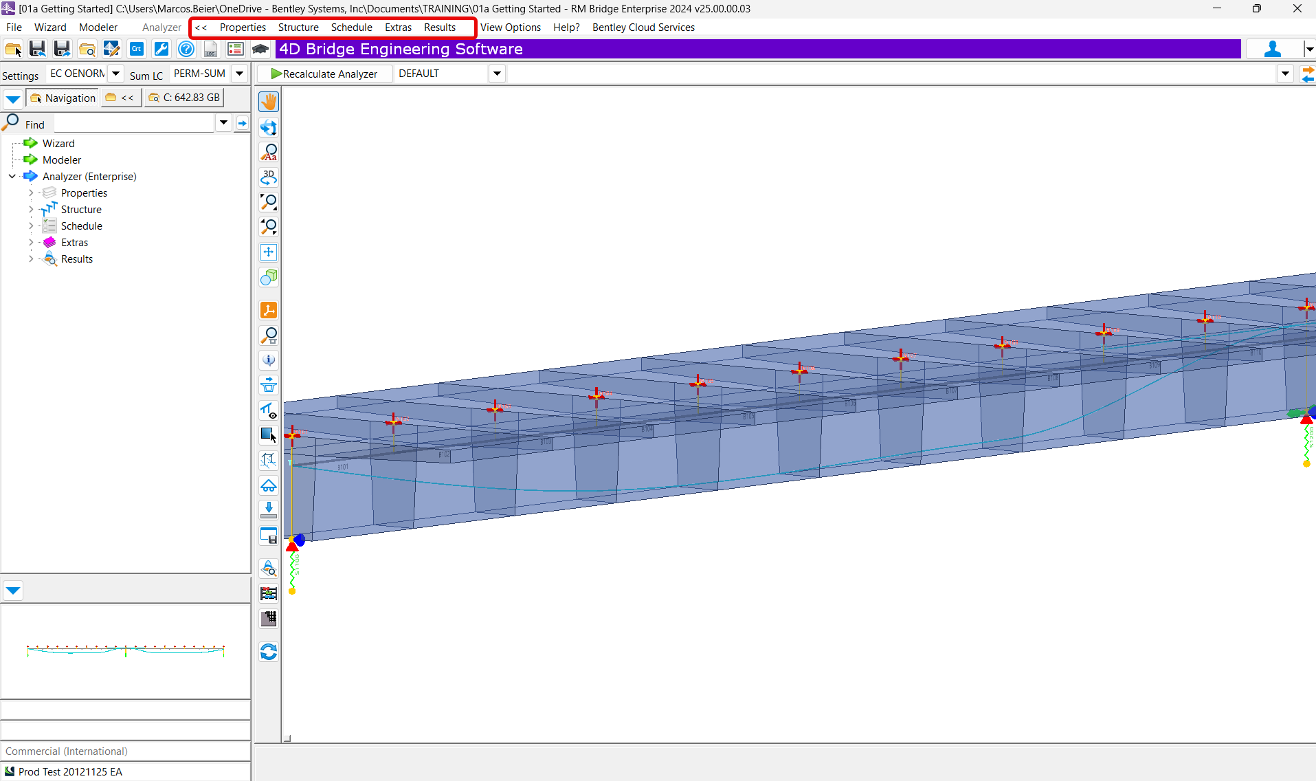Expand the Schedule tree node

click(x=31, y=226)
